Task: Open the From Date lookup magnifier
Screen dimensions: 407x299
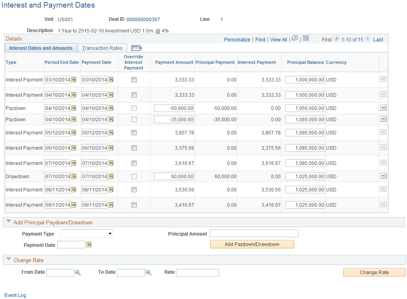Action: (x=78, y=272)
